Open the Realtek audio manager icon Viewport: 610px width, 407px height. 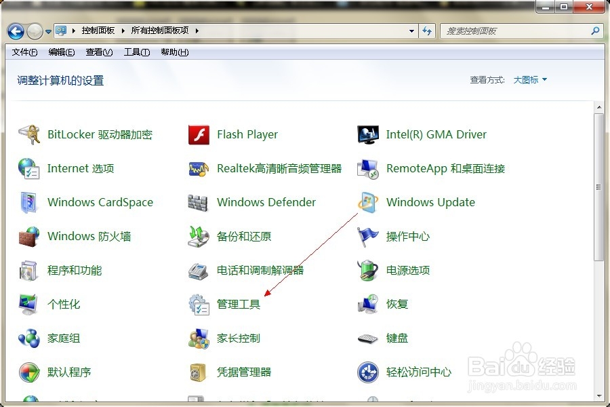(x=199, y=169)
